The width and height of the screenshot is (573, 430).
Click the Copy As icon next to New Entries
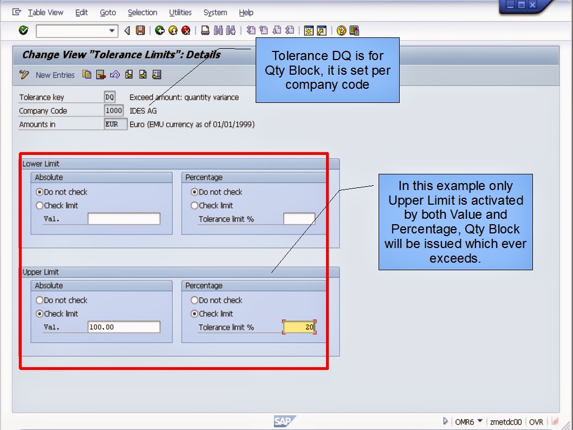[87, 74]
